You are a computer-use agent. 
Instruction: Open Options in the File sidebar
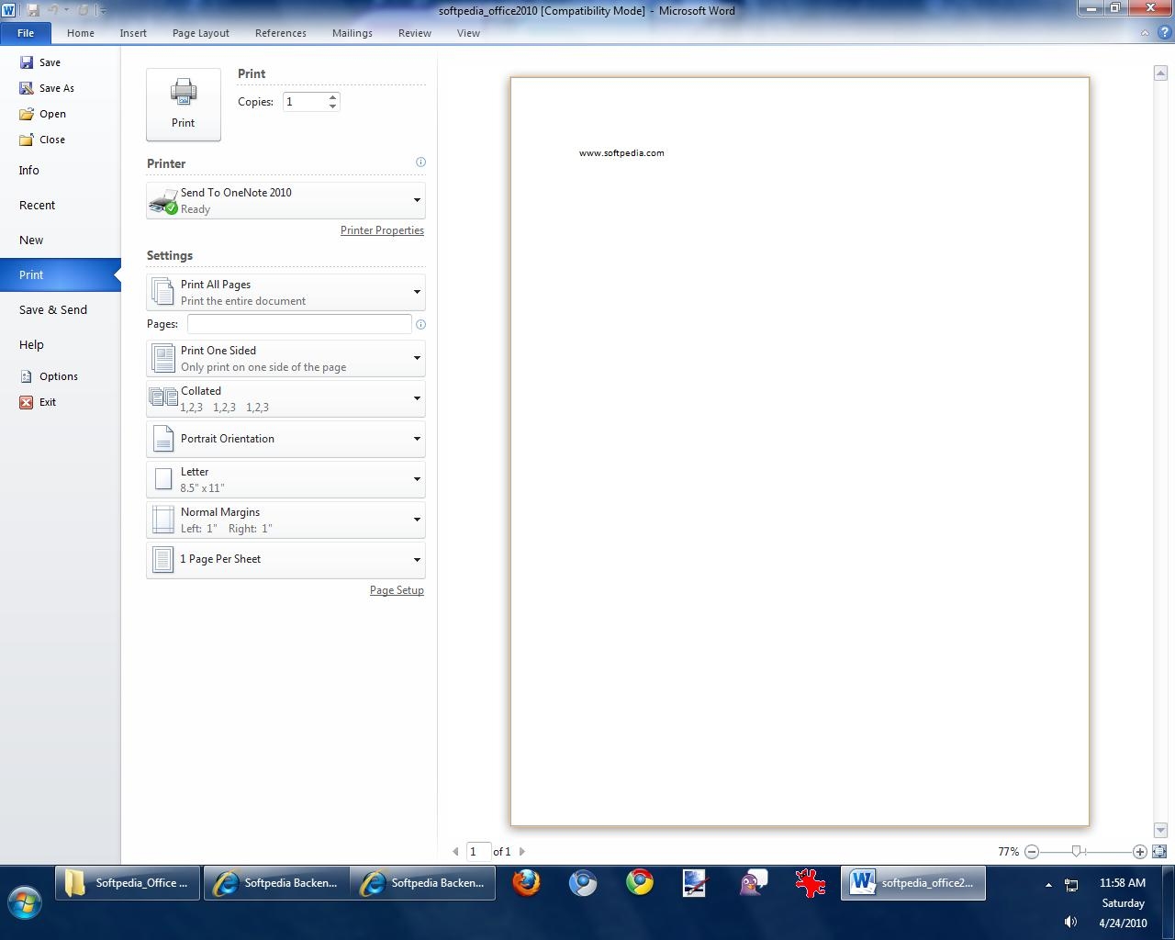[58, 376]
